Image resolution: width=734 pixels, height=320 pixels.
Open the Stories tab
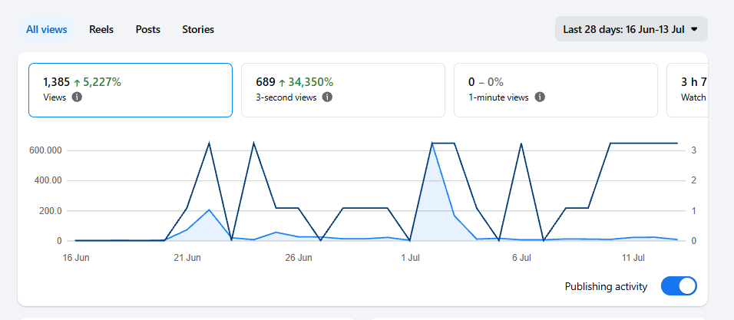point(198,29)
